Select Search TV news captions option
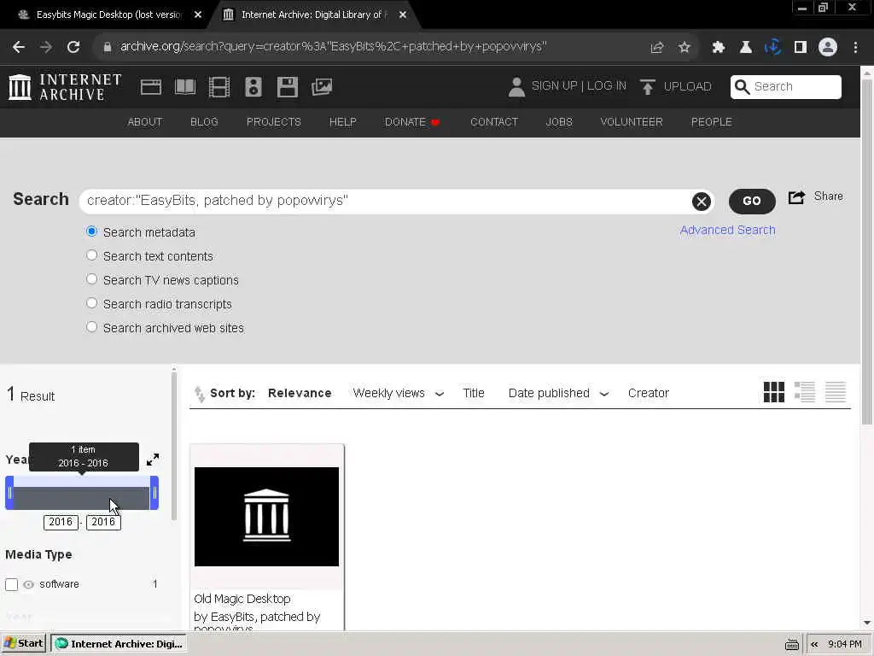874x656 pixels. coord(92,279)
